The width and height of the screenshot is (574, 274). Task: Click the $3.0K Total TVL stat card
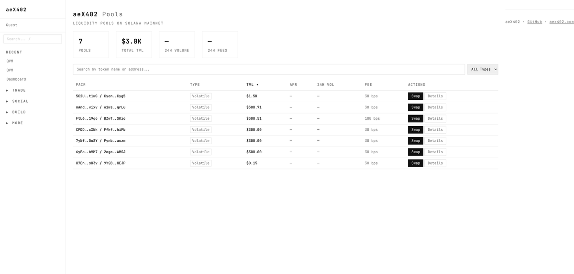tap(134, 45)
